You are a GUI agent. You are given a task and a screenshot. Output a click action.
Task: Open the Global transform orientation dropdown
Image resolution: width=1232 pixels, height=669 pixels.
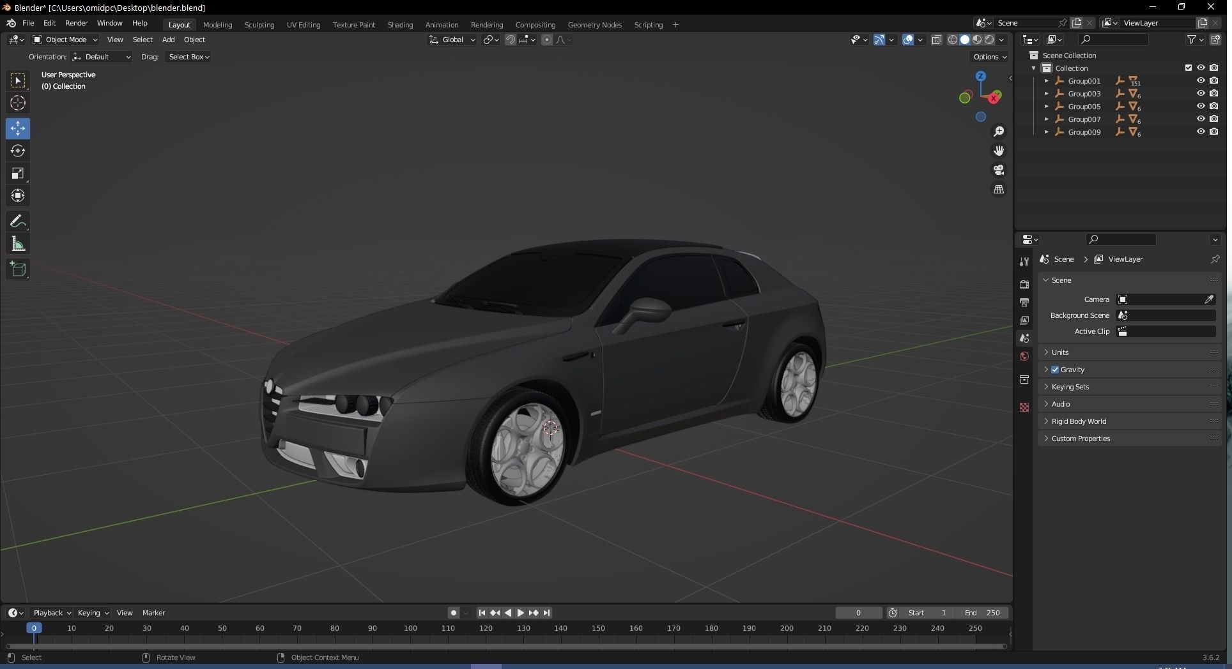tap(452, 40)
